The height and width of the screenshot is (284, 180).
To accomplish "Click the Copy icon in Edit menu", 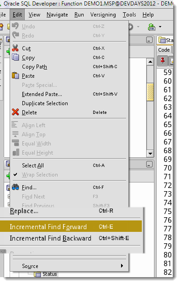I will pyautogui.click(x=15, y=57).
